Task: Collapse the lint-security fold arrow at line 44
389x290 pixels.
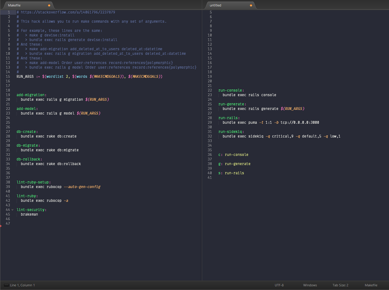Action: point(12,210)
